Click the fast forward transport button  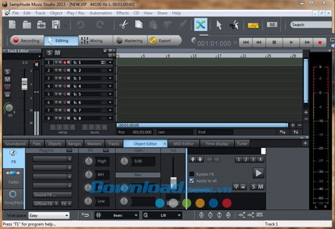tap(307, 42)
